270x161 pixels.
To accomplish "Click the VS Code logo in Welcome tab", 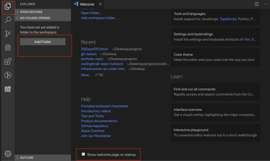I will [x=76, y=4].
